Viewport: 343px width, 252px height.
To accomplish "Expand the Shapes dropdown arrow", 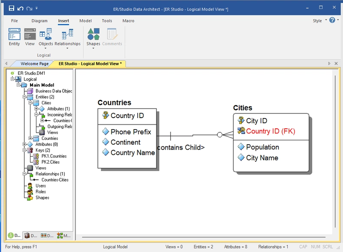I will pos(93,48).
